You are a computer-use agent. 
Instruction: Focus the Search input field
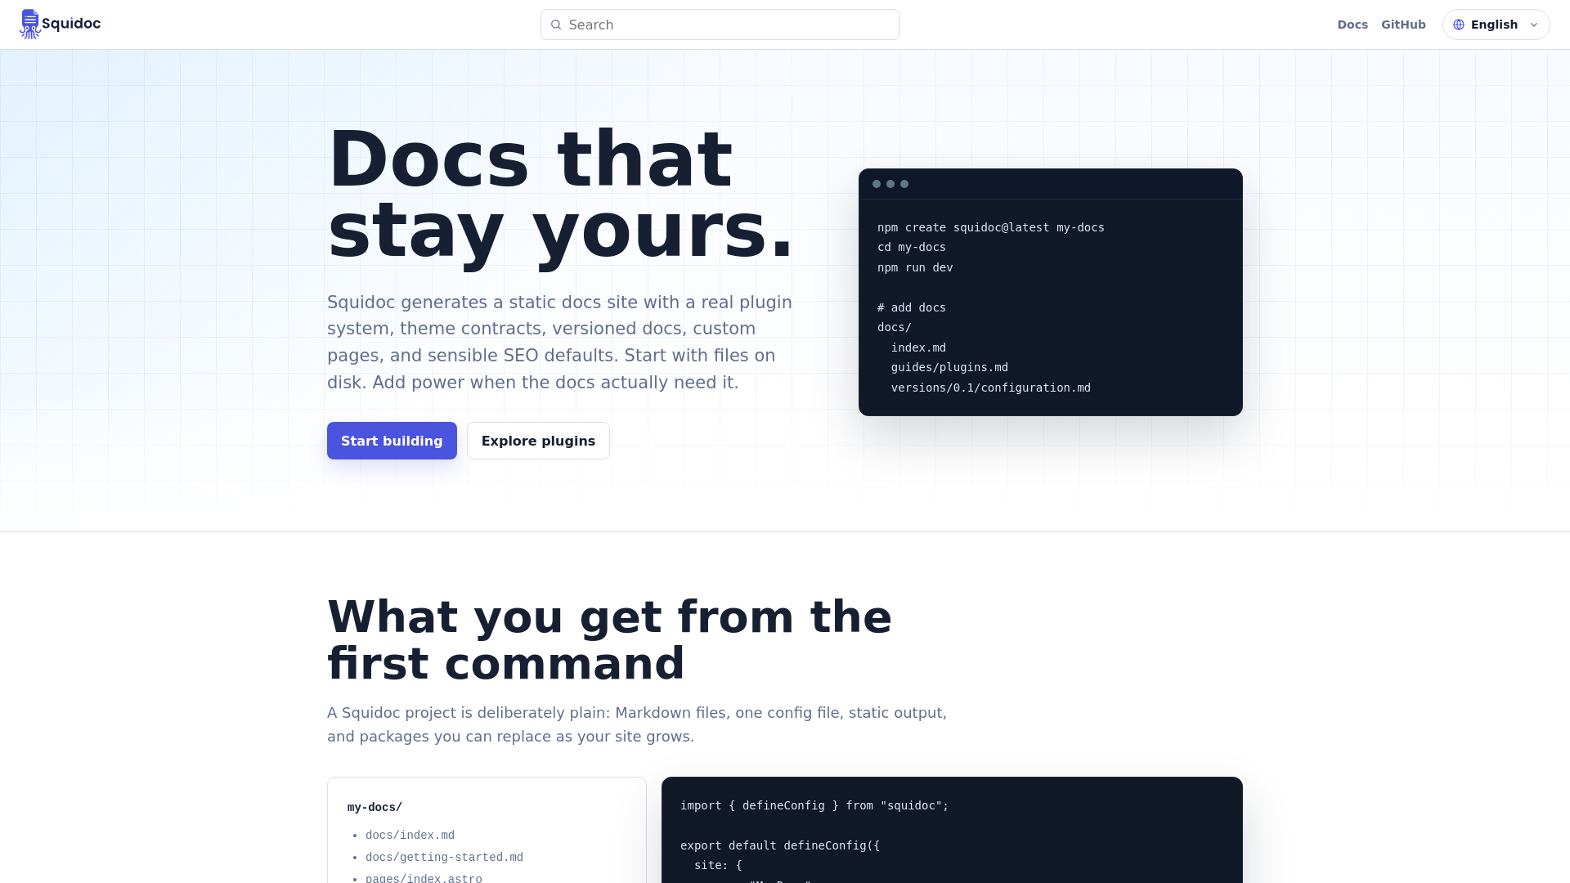click(720, 25)
